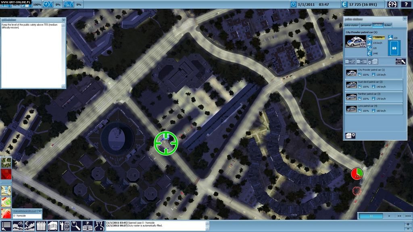Click the game date clock icon
The height and width of the screenshot is (232, 413).
[x=294, y=4]
